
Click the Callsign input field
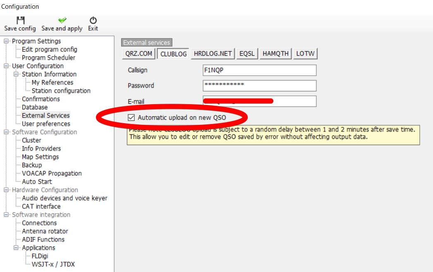click(260, 70)
